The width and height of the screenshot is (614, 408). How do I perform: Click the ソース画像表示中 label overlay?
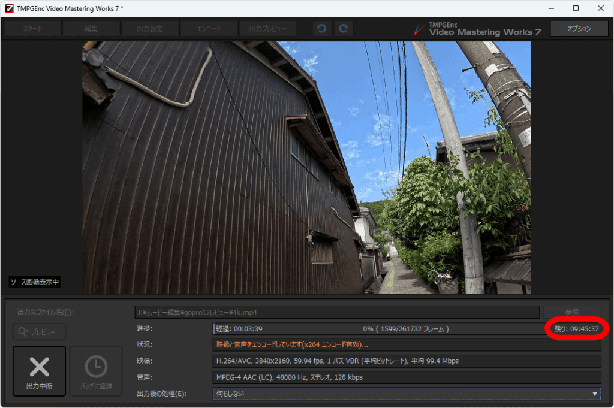click(35, 282)
